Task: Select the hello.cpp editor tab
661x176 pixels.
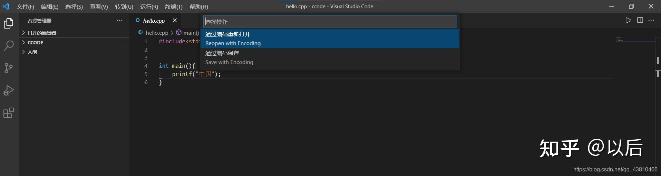Action: 154,21
